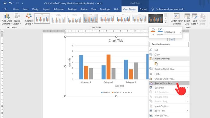Open the Mailings tab
The image size is (210, 118).
click(x=72, y=9)
